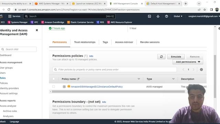220x124 pixels.
Task: Switch to Launch an instance EC2 tab
Action: click(x=89, y=3)
